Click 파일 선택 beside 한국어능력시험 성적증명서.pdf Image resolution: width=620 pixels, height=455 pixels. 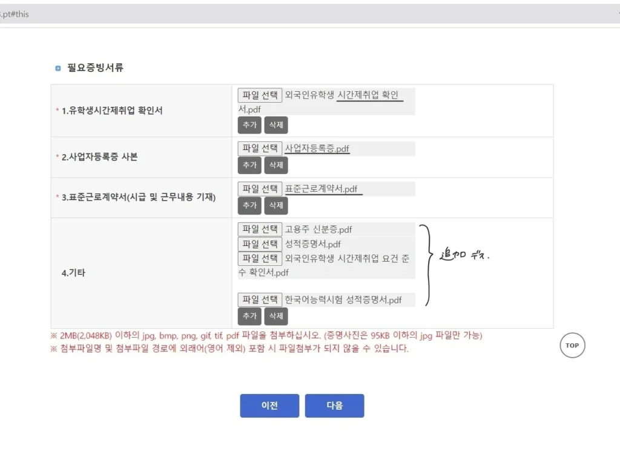[260, 300]
